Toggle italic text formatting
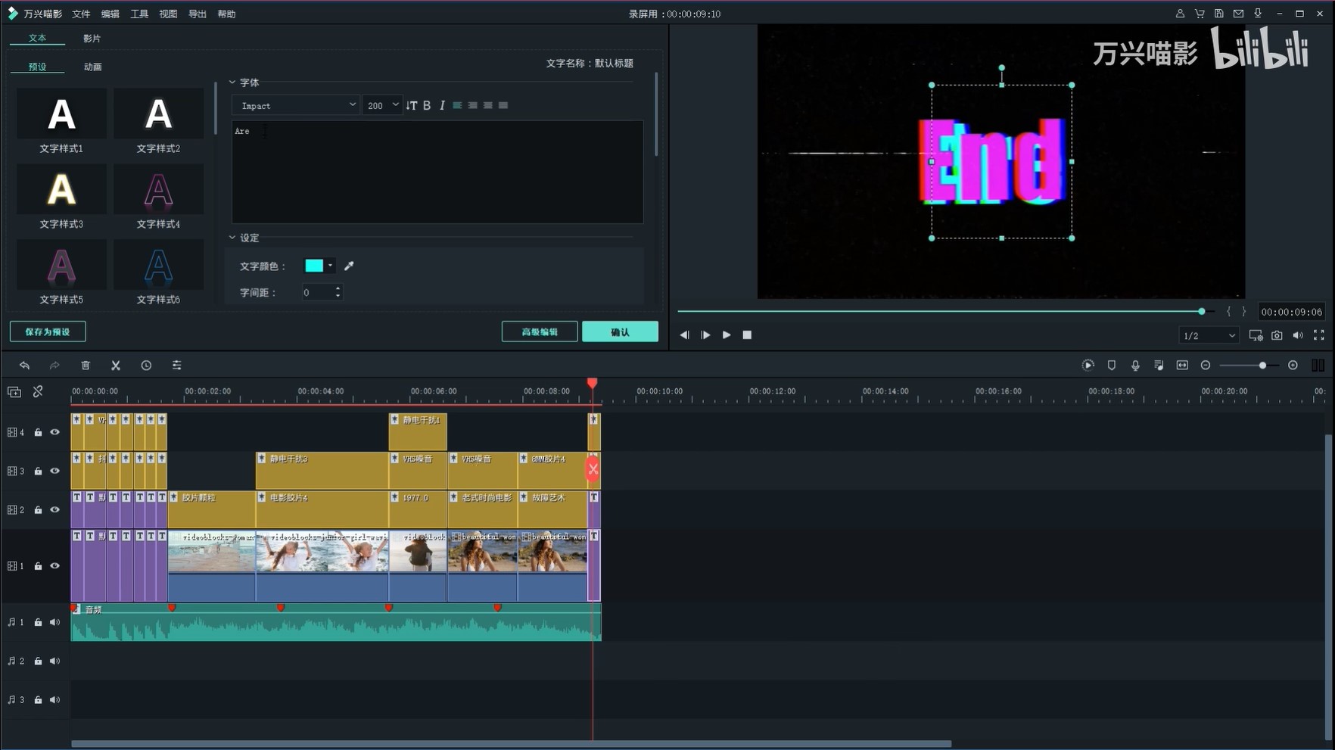 [442, 106]
